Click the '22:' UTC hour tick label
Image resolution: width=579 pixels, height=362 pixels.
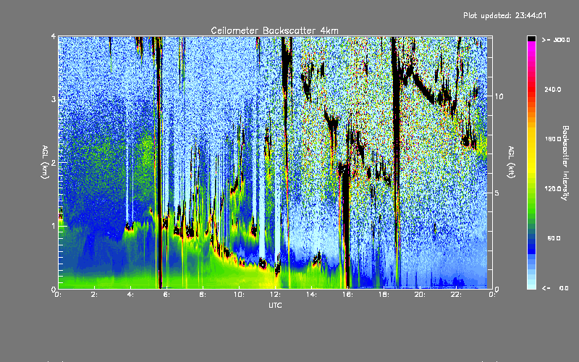[x=456, y=295]
